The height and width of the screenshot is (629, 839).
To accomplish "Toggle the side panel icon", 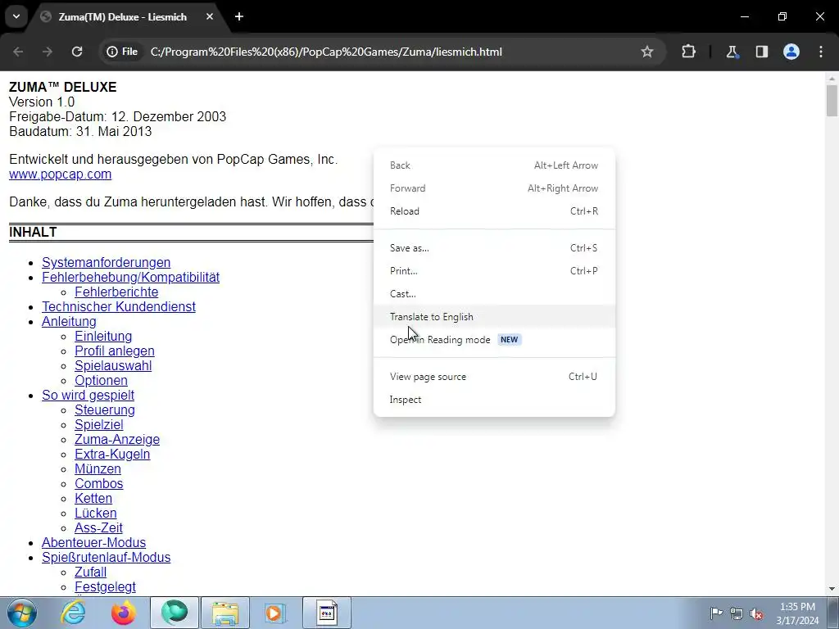I will (x=761, y=52).
